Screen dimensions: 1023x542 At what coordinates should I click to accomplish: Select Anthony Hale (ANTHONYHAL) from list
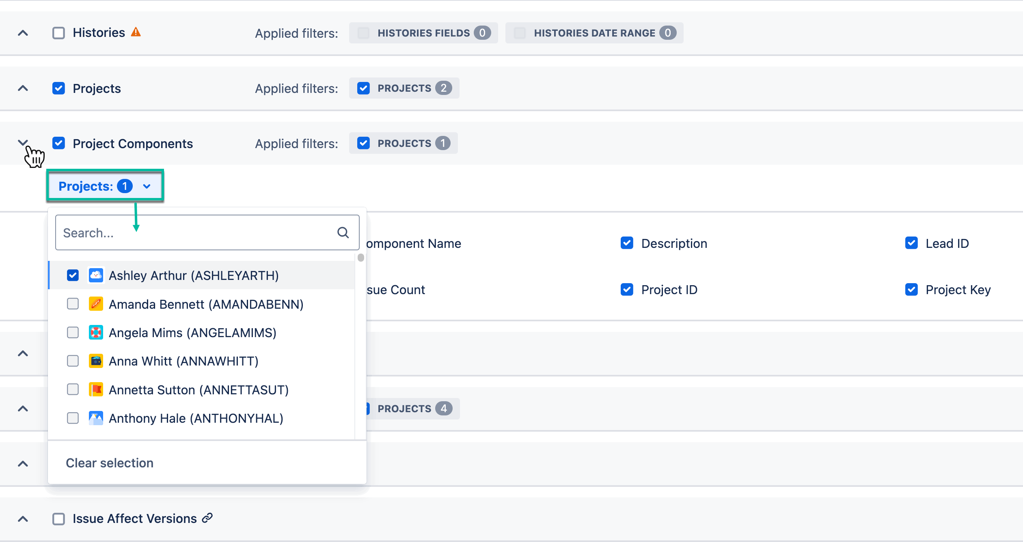[196, 418]
